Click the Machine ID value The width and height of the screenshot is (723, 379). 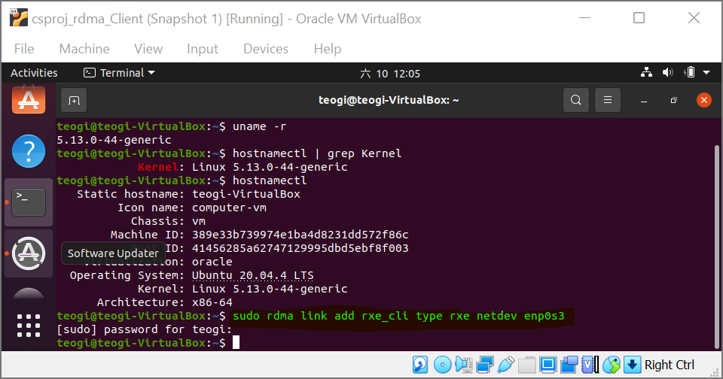pos(300,235)
